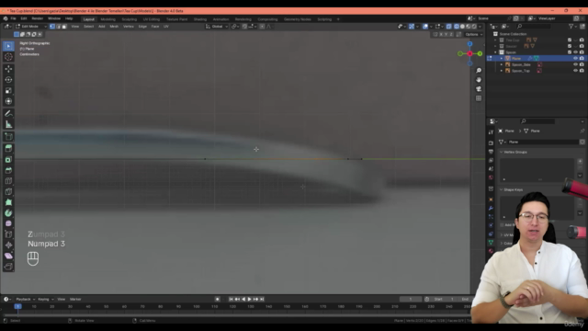Select the Annotate tool
The height and width of the screenshot is (331, 588).
(8, 113)
